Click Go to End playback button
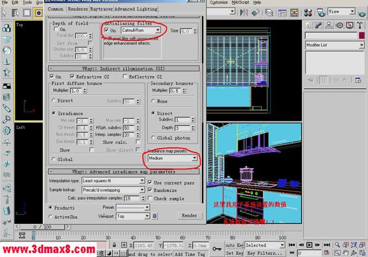Screen dimensions: 368x257 click(327, 245)
